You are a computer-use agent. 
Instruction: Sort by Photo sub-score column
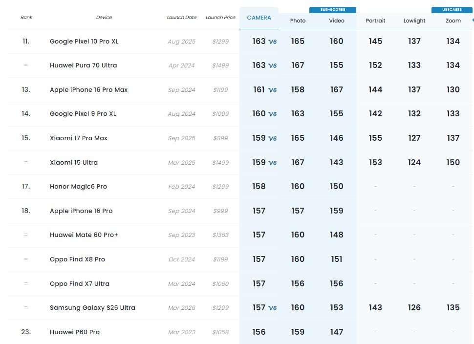click(298, 21)
